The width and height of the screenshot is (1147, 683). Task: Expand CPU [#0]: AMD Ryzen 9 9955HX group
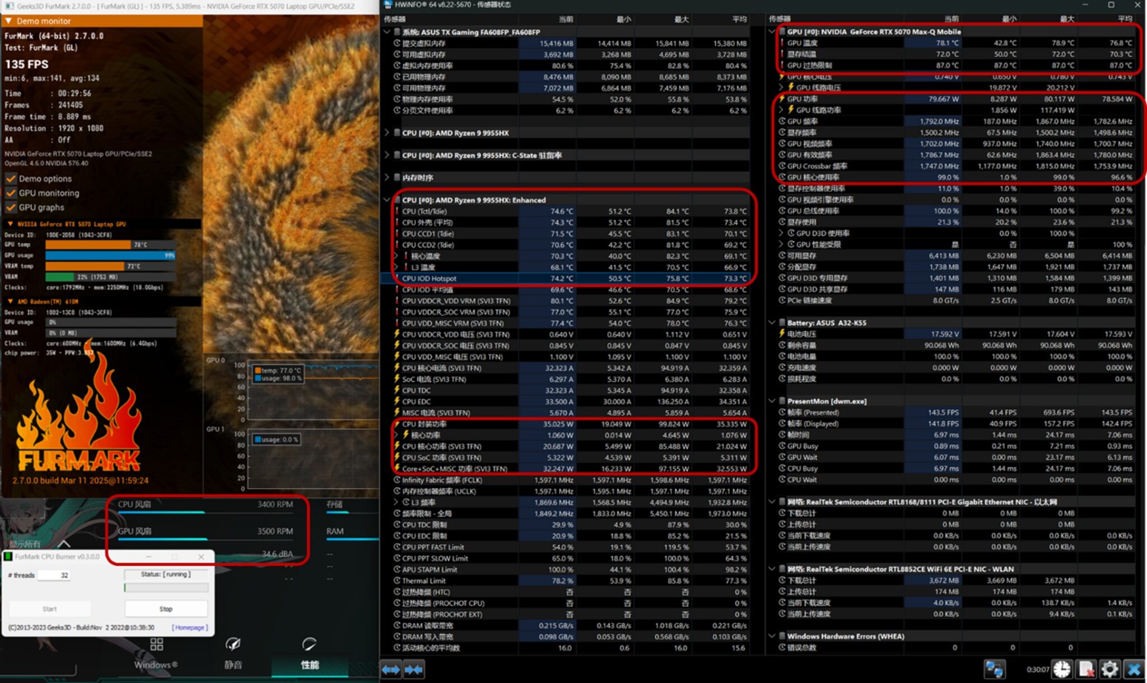[x=387, y=133]
